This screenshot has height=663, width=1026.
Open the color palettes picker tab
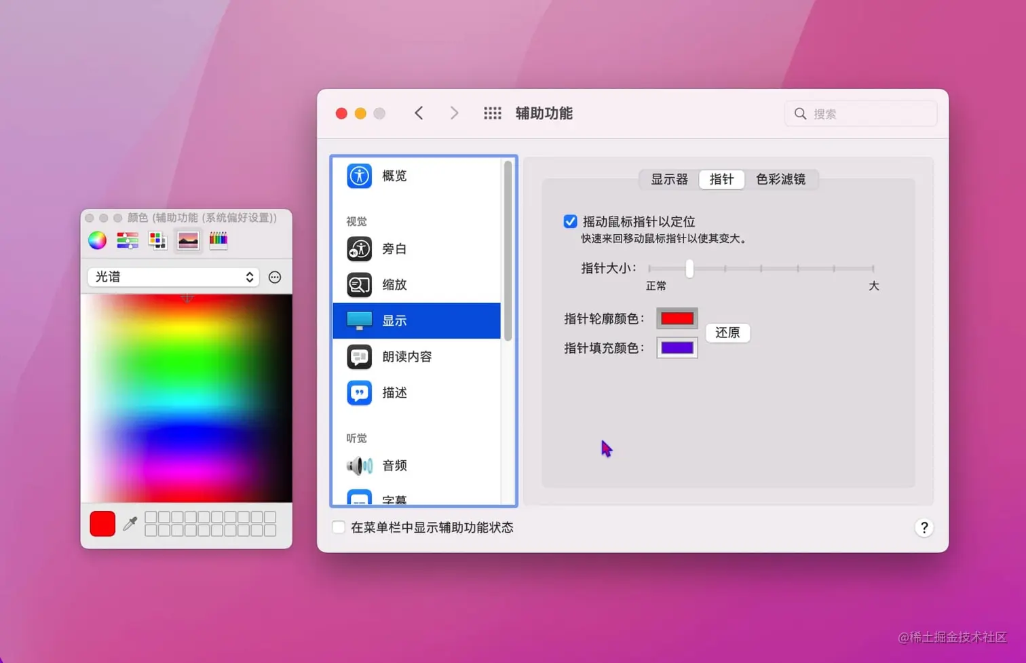157,240
